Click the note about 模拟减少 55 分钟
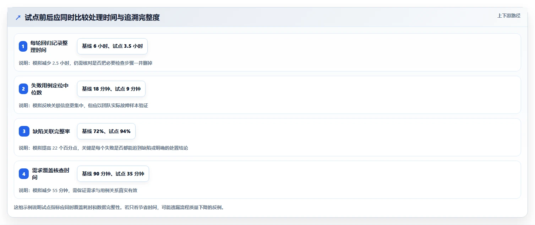Image resolution: width=535 pixels, height=225 pixels. pyautogui.click(x=78, y=190)
